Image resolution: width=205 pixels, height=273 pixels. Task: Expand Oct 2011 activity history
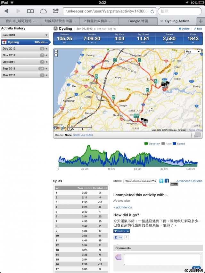[25, 62]
